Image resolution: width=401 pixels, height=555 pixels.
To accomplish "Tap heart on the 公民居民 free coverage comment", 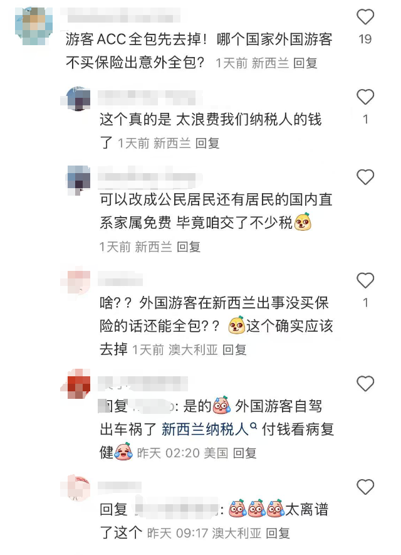I will point(365,177).
